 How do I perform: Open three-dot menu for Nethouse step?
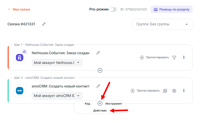184,58
